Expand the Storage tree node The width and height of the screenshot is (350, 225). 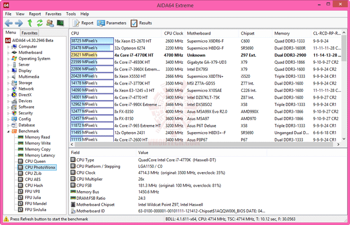tap(8, 83)
